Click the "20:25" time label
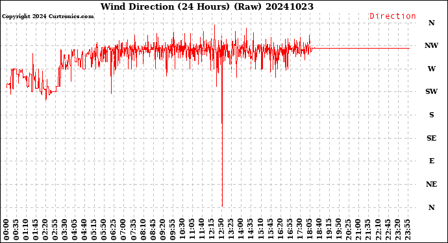 pyautogui.click(x=348, y=229)
